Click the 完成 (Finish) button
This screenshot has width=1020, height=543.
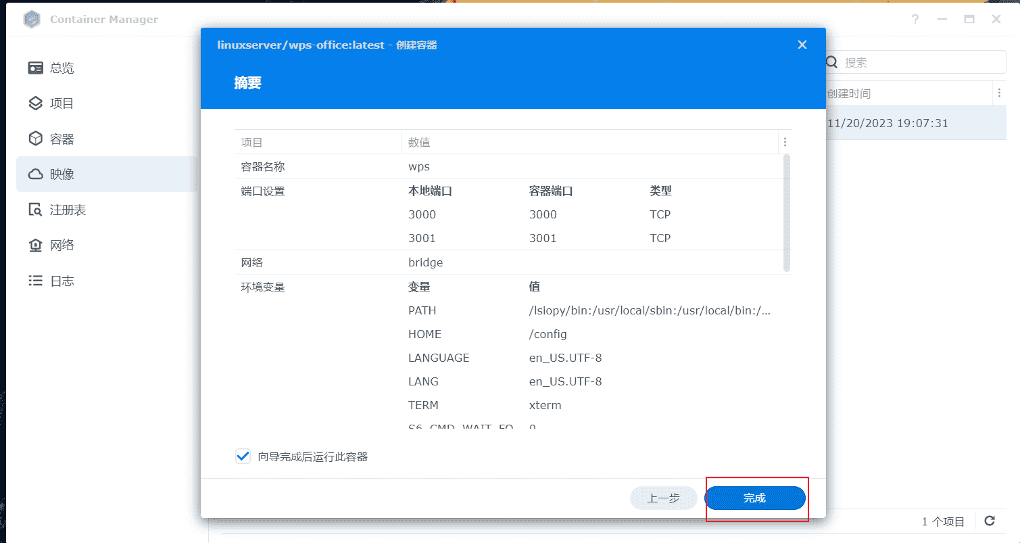[x=756, y=498]
